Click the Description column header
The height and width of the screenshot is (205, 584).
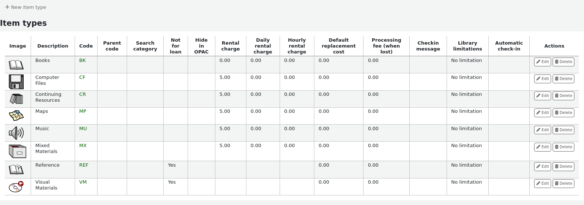coord(53,46)
